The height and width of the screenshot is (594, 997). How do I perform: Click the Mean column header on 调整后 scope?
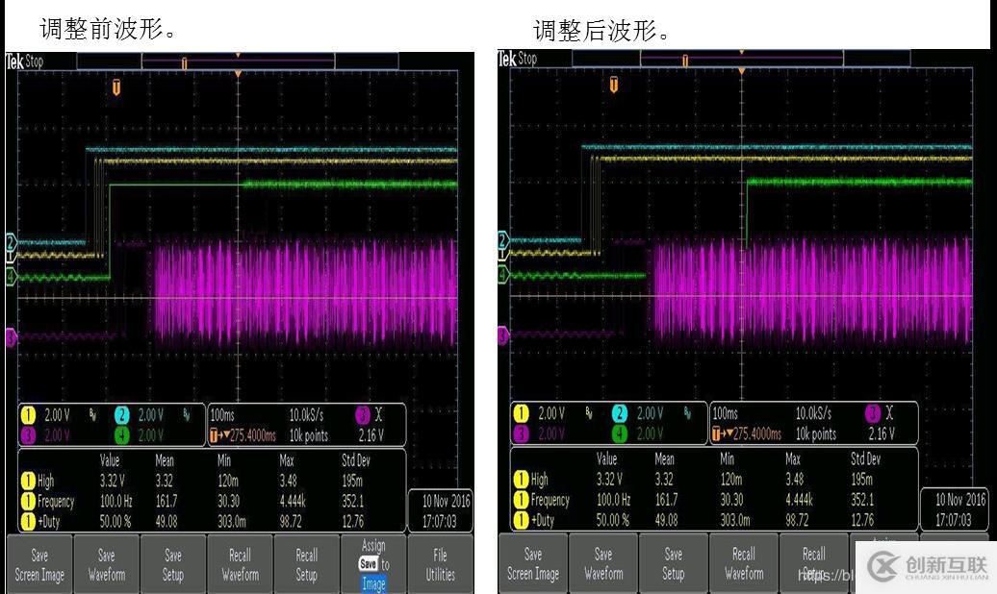pyautogui.click(x=664, y=458)
